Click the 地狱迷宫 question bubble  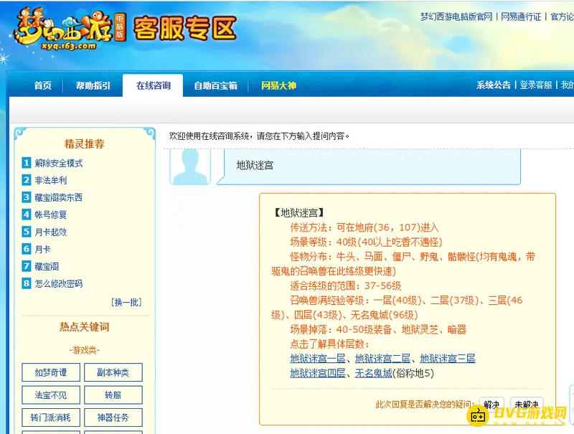coord(368,166)
